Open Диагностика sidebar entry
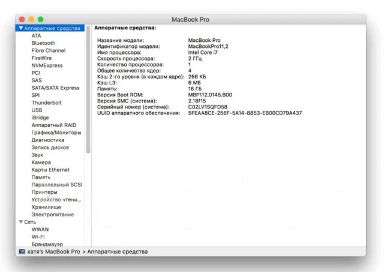Viewport: 384px width, 272px height. (48, 140)
